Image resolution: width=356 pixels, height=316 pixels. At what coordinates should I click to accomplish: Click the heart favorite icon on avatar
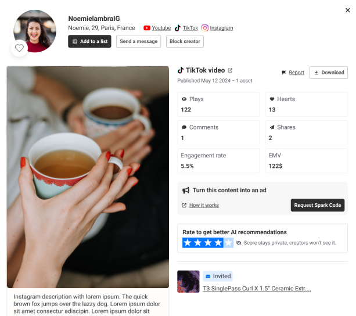pyautogui.click(x=19, y=48)
